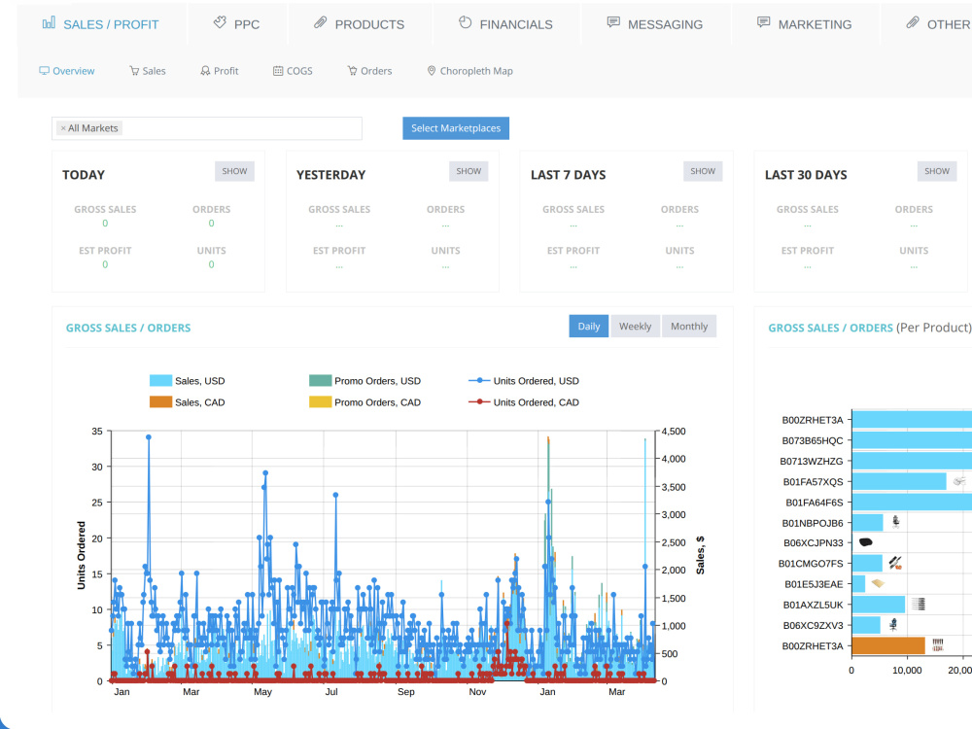Open the Choropleth Map page
972x729 pixels.
point(469,71)
